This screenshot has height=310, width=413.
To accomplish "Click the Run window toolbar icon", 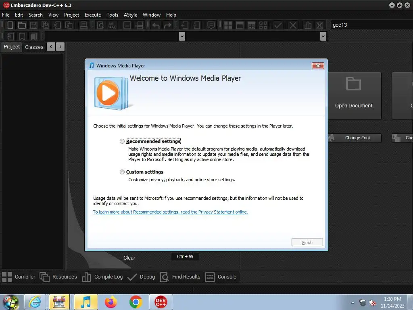I will click(240, 25).
